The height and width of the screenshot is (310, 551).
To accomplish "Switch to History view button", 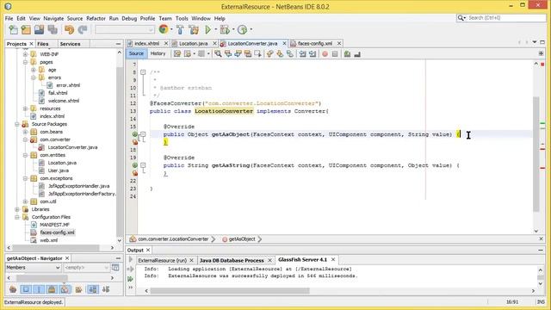I will pos(158,53).
